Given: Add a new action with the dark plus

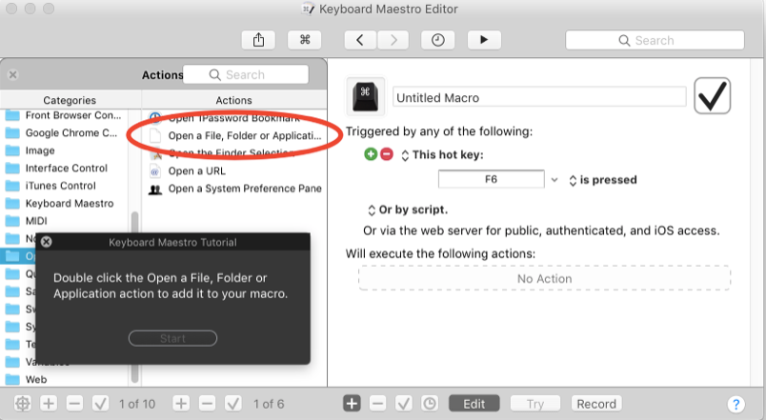Looking at the screenshot, I should [x=352, y=404].
